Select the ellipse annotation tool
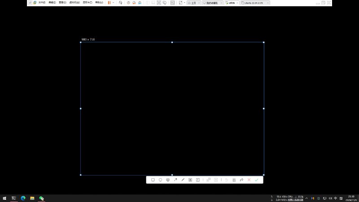359x202 pixels. pyautogui.click(x=160, y=180)
